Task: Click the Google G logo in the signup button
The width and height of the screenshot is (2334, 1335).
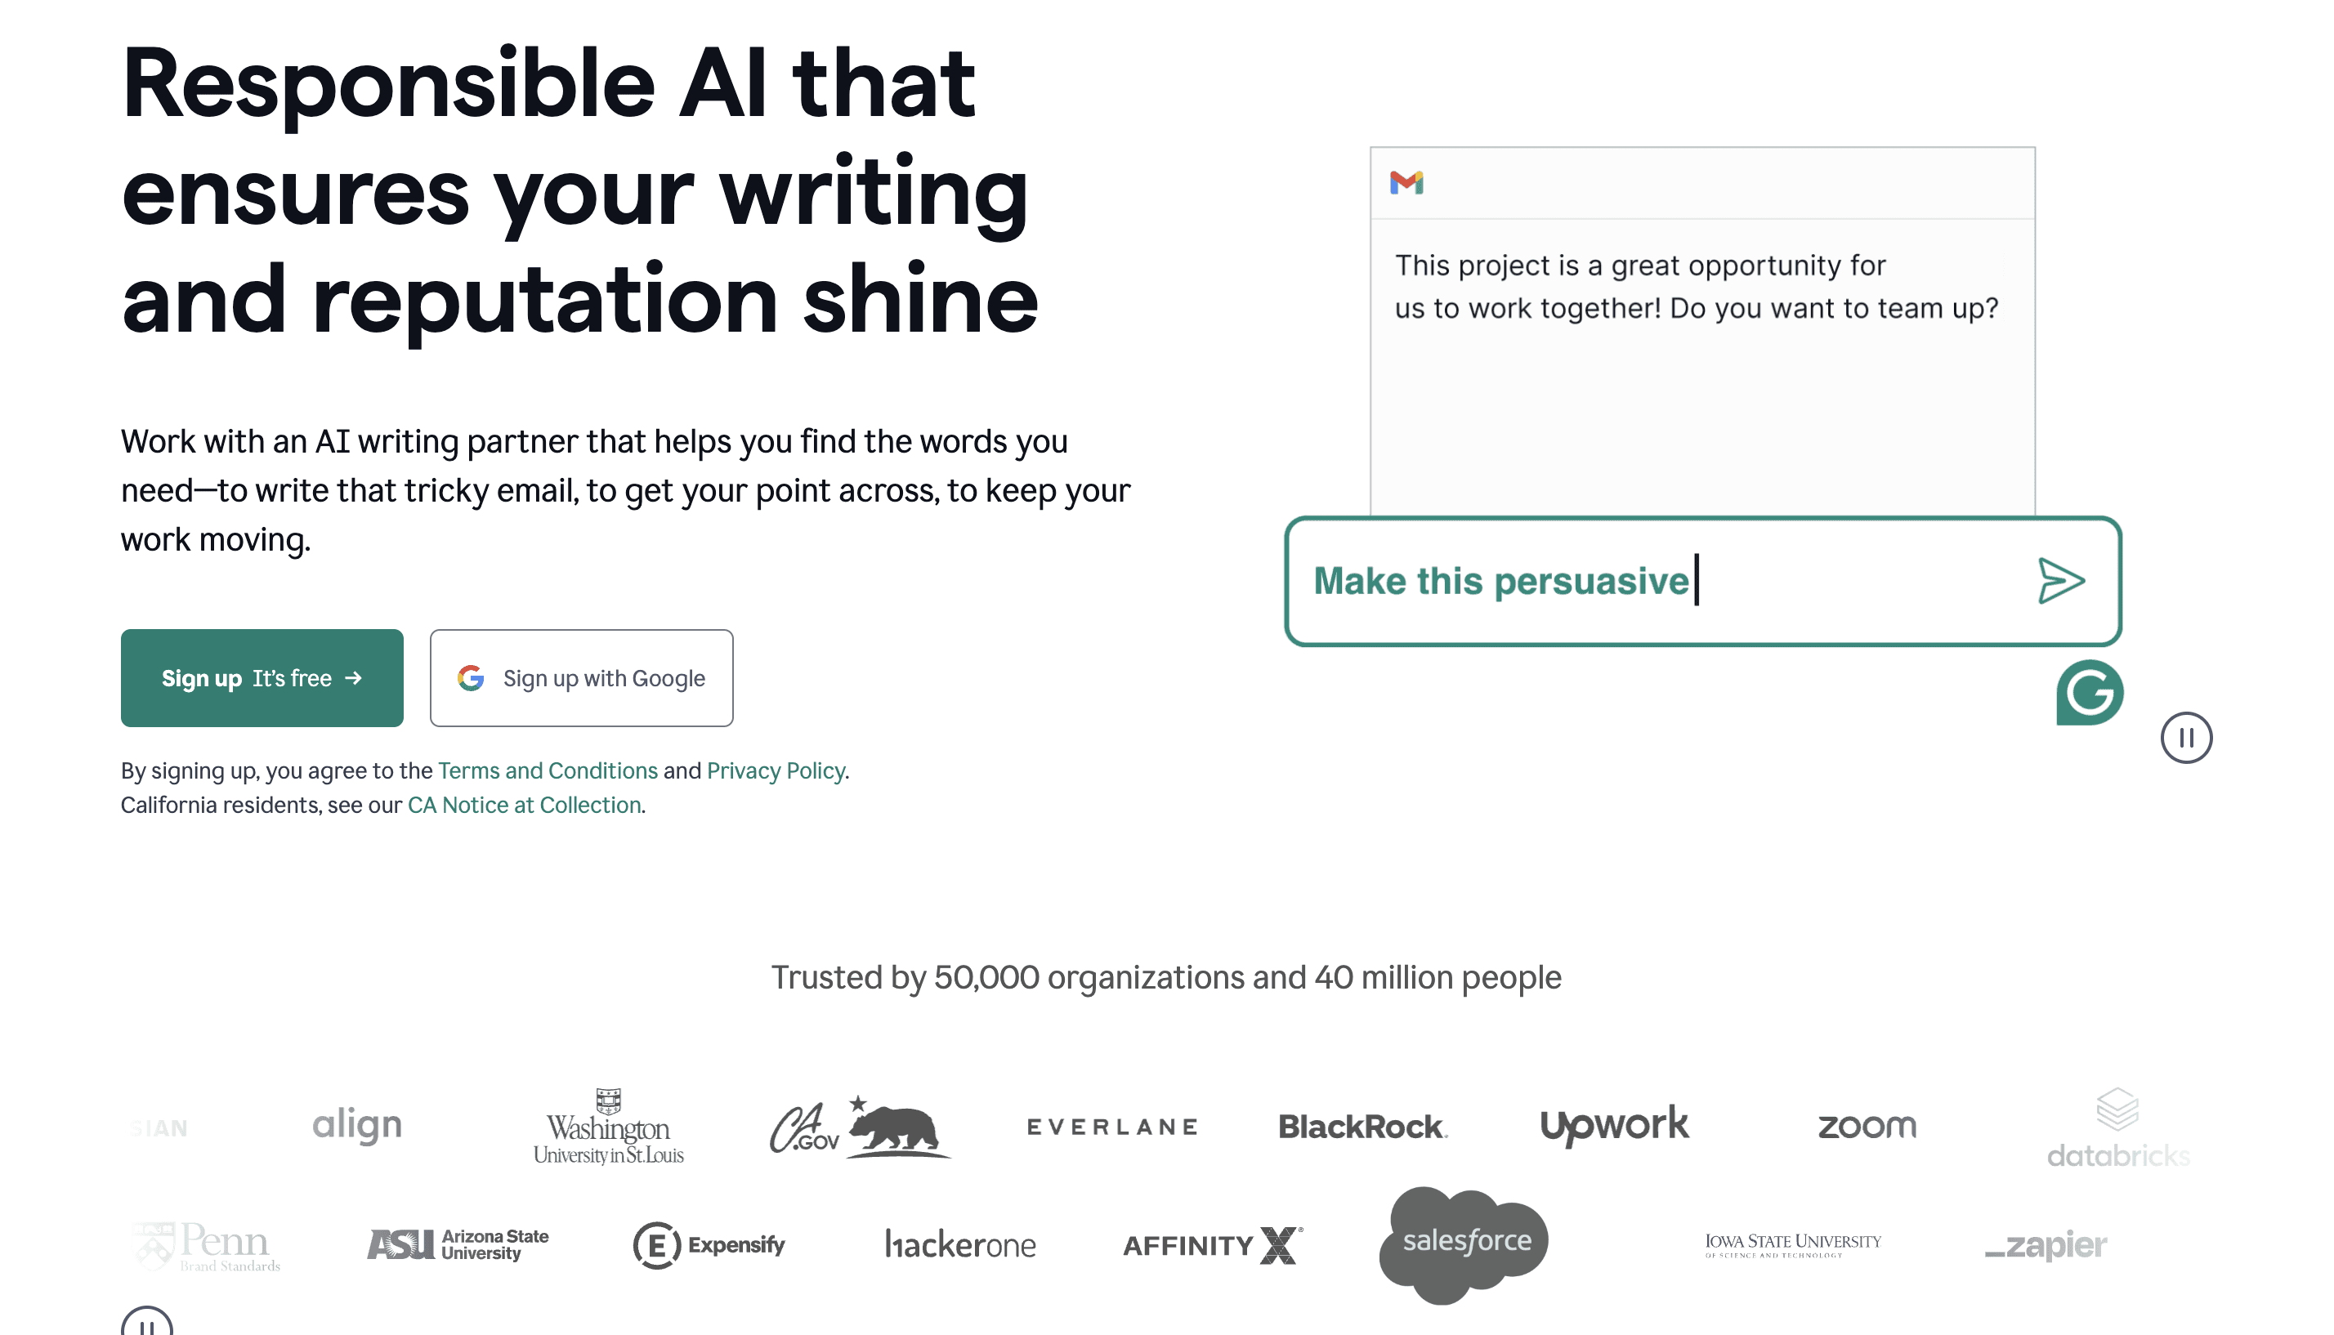Action: click(x=471, y=678)
